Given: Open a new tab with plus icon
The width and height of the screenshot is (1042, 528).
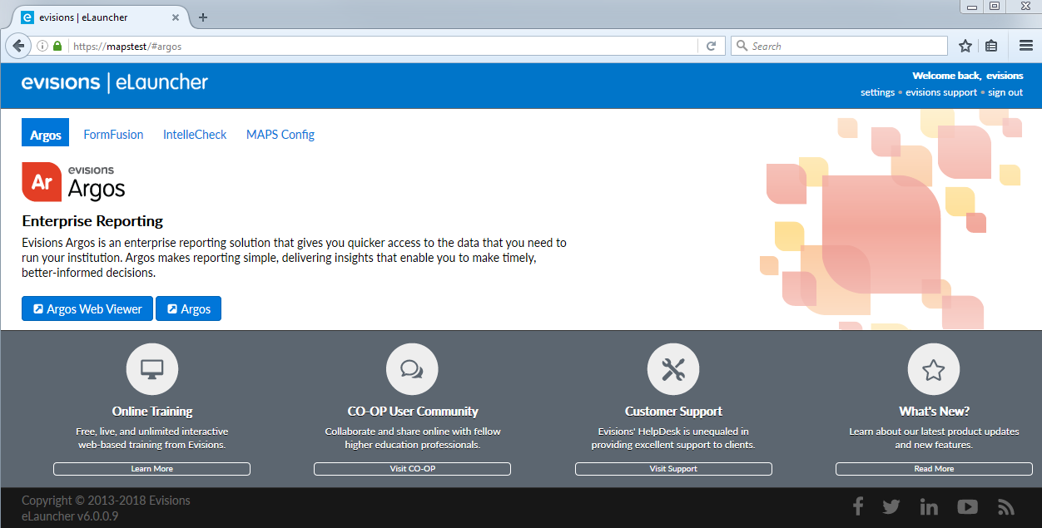Looking at the screenshot, I should click(203, 17).
